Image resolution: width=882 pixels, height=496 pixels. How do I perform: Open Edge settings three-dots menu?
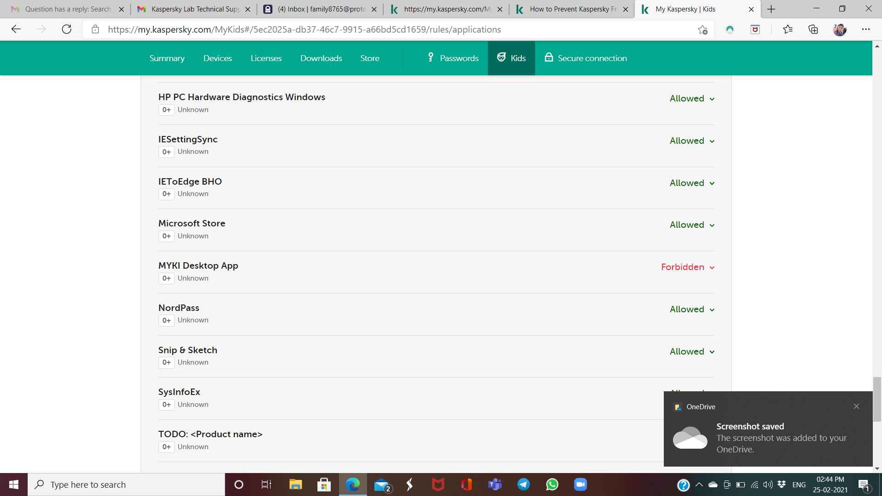point(865,29)
